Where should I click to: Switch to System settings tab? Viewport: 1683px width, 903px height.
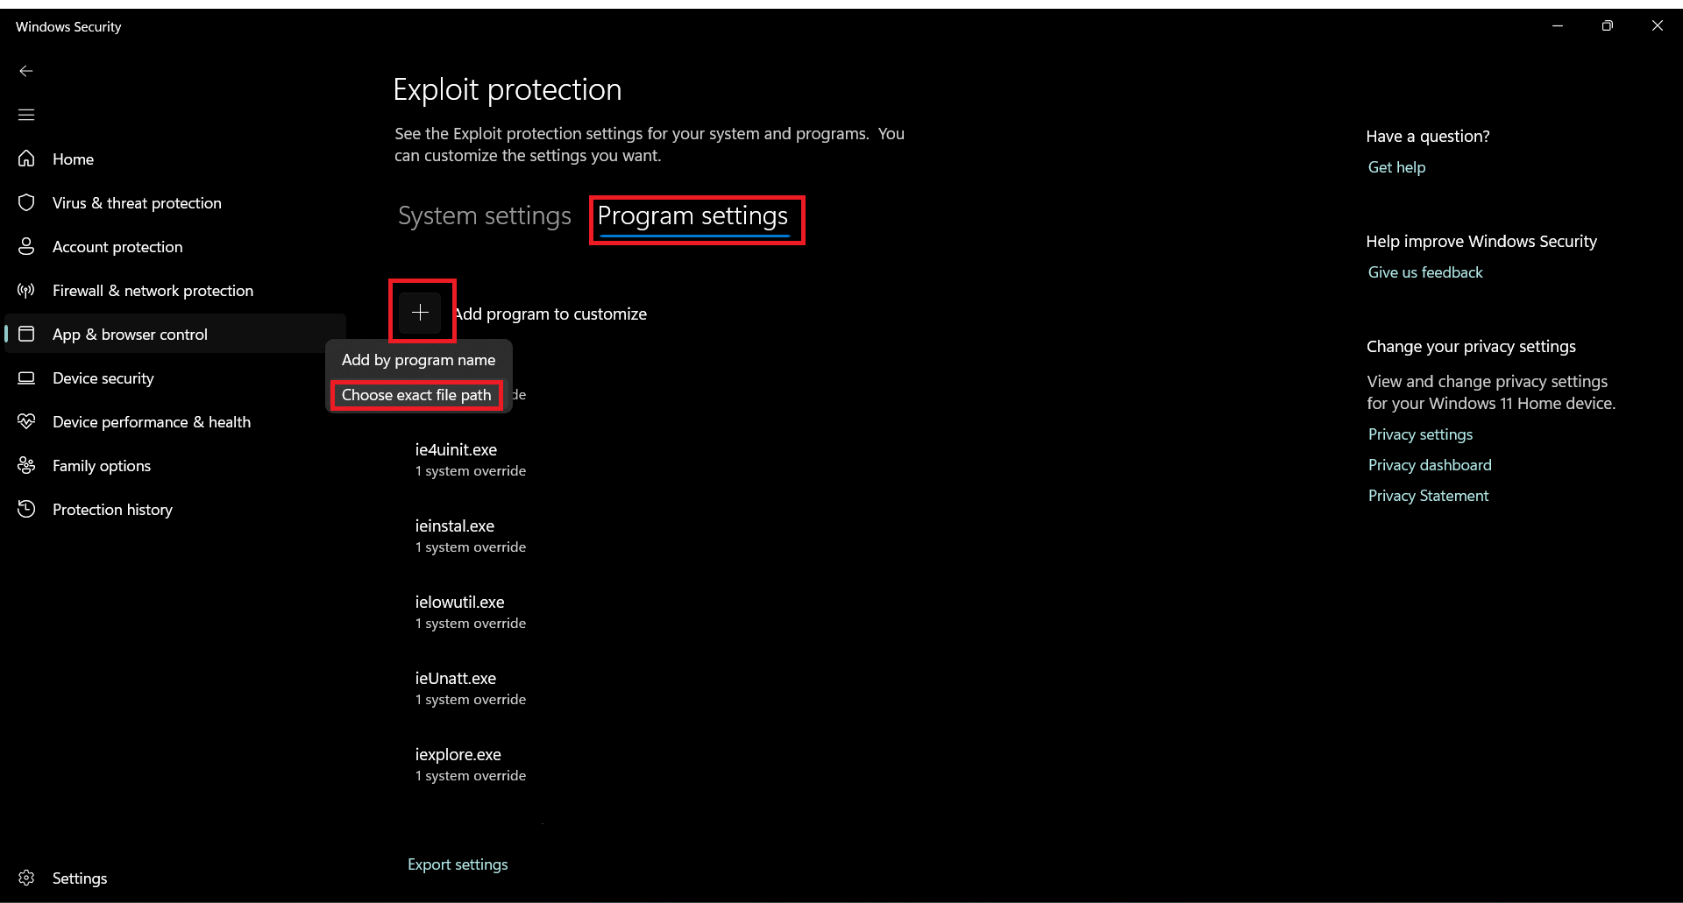pyautogui.click(x=484, y=215)
